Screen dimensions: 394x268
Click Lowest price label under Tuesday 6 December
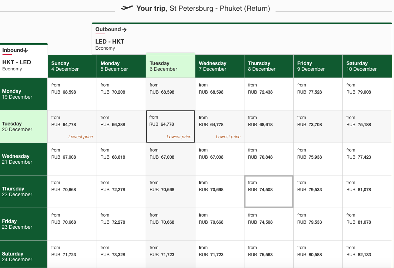(x=179, y=137)
